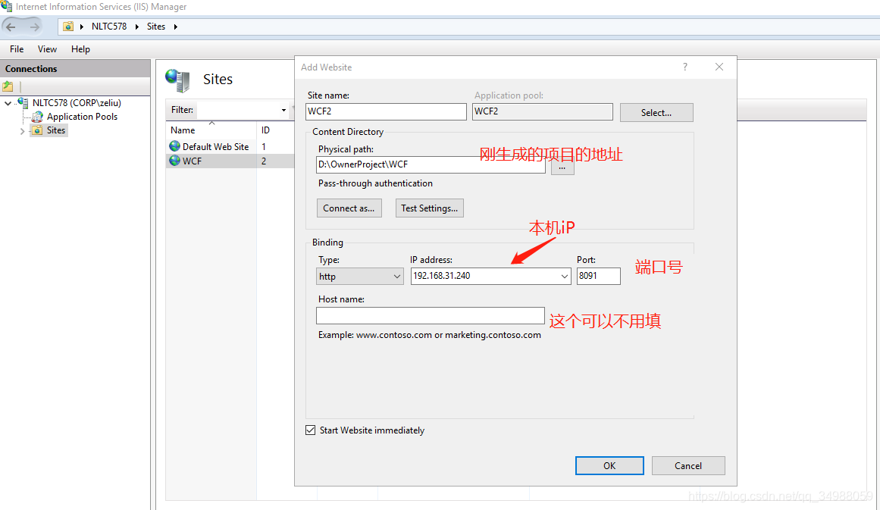
Task: Click ID value 1 for Default Web Site
Action: (264, 146)
